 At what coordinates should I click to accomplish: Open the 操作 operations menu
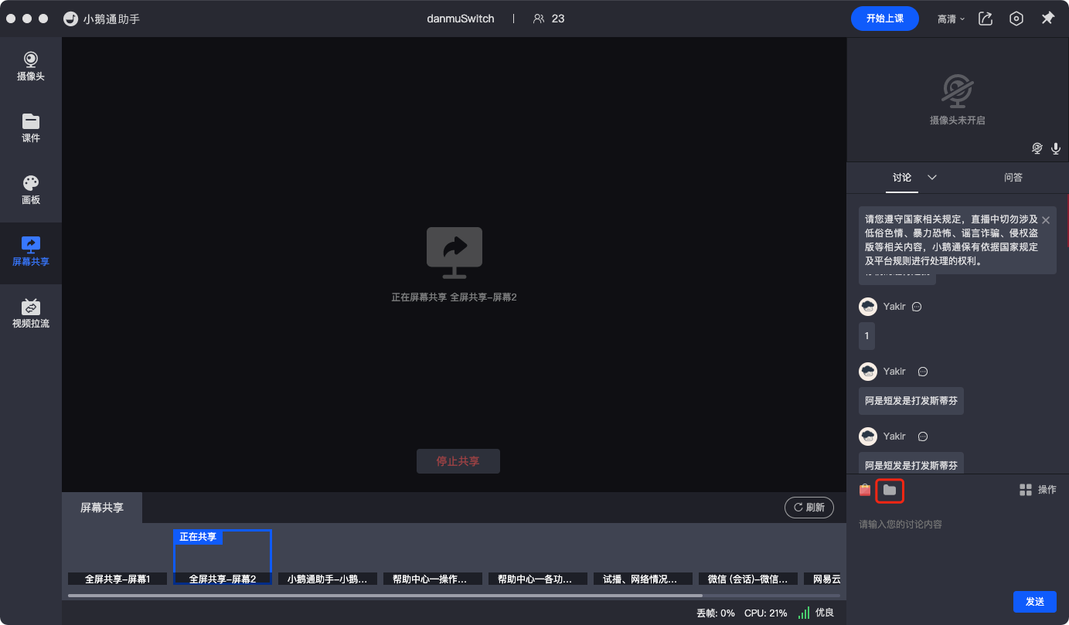pyautogui.click(x=1037, y=490)
